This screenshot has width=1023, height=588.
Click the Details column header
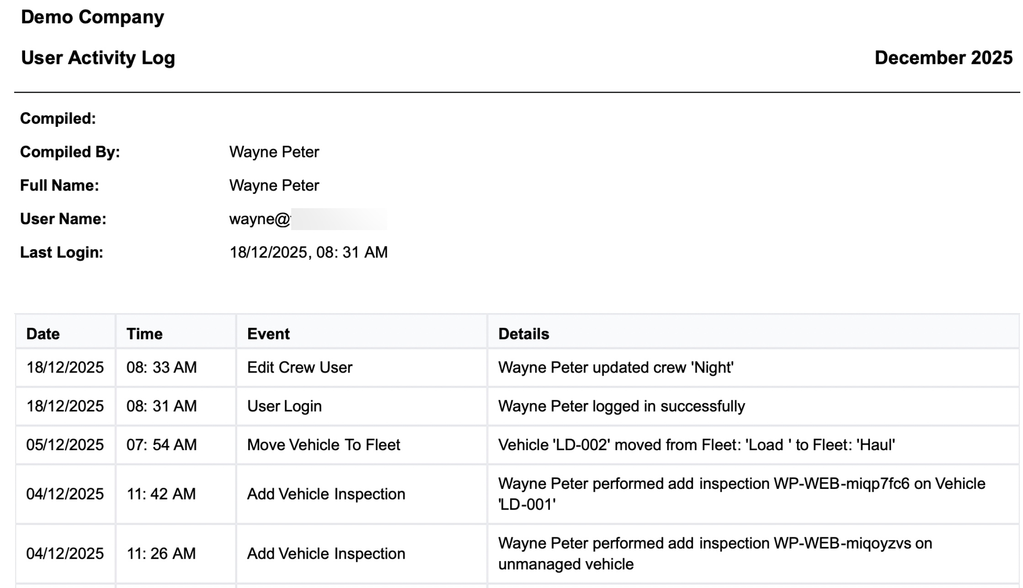[523, 334]
